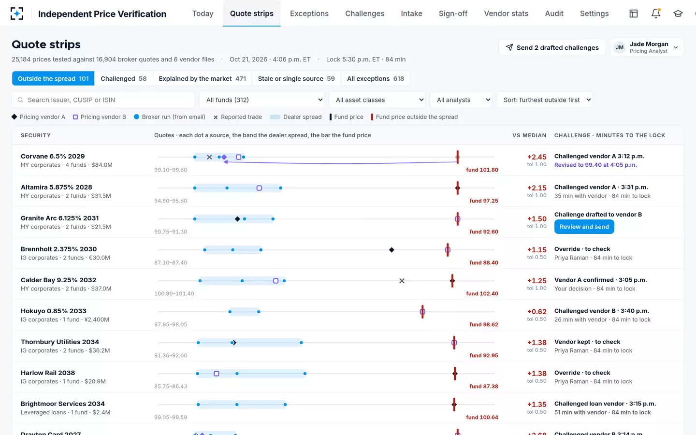
Task: Open the Intake tab
Action: pos(411,14)
